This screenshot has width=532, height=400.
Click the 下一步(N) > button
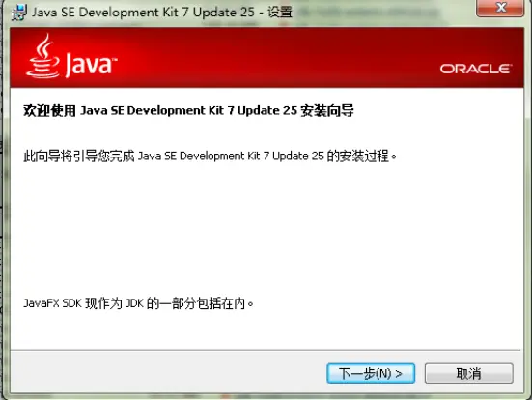(x=371, y=373)
